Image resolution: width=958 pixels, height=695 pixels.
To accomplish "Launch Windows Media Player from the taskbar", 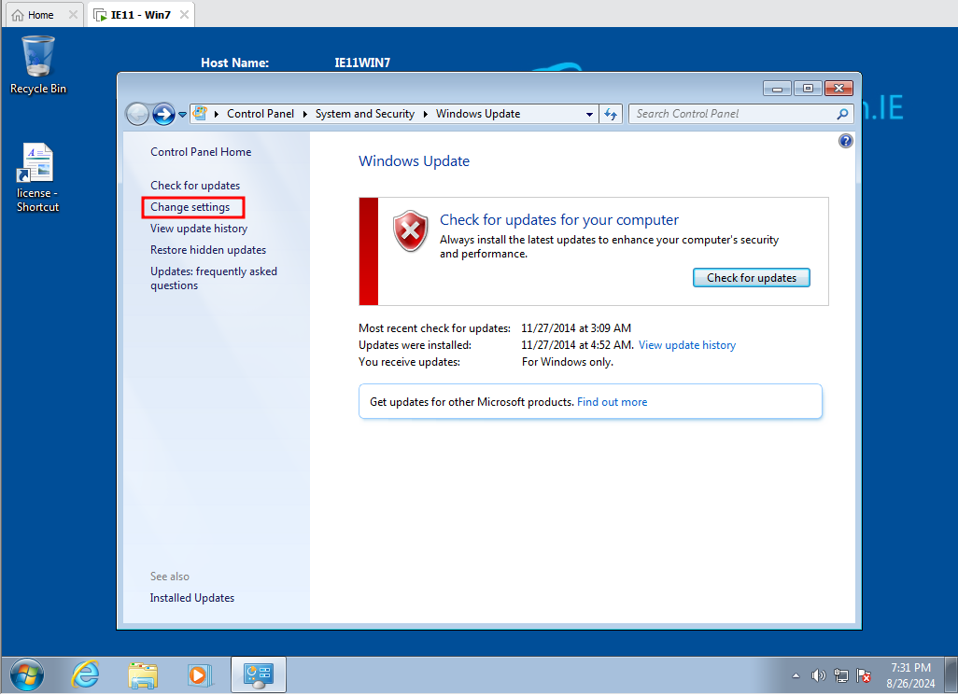I will point(200,675).
